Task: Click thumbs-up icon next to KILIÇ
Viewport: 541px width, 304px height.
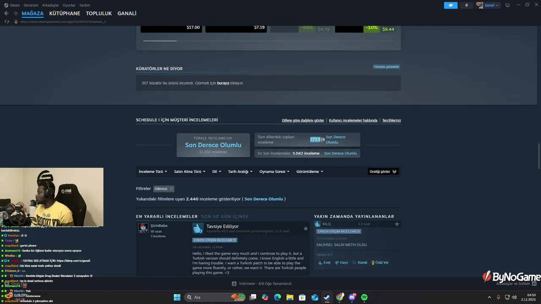Action: click(318, 224)
